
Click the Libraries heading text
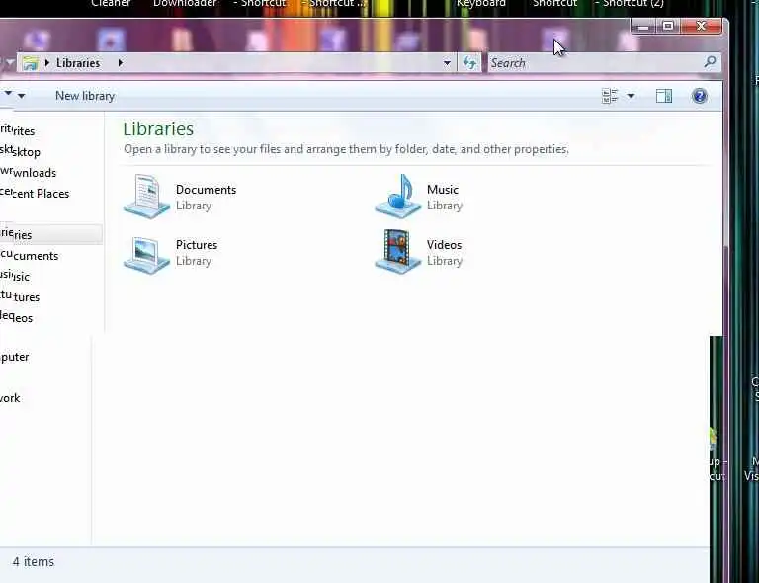click(x=158, y=129)
